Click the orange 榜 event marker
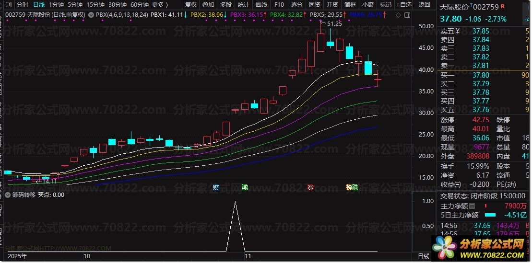 pos(349,187)
